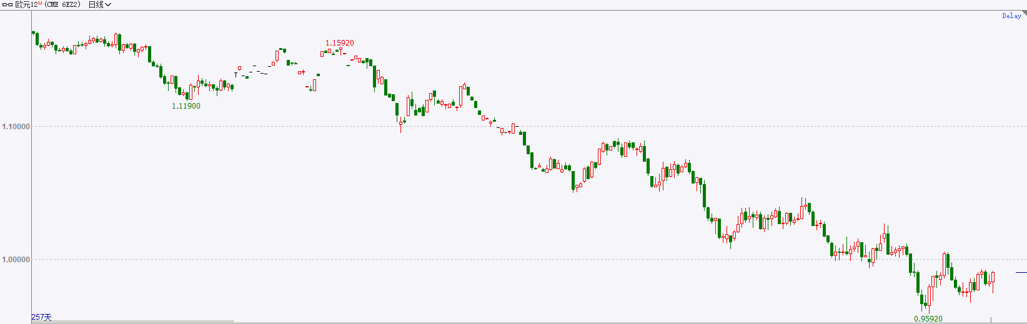Click the (CME 6EZ2) contract code
Image resolution: width=1027 pixels, height=324 pixels.
tap(62, 4)
